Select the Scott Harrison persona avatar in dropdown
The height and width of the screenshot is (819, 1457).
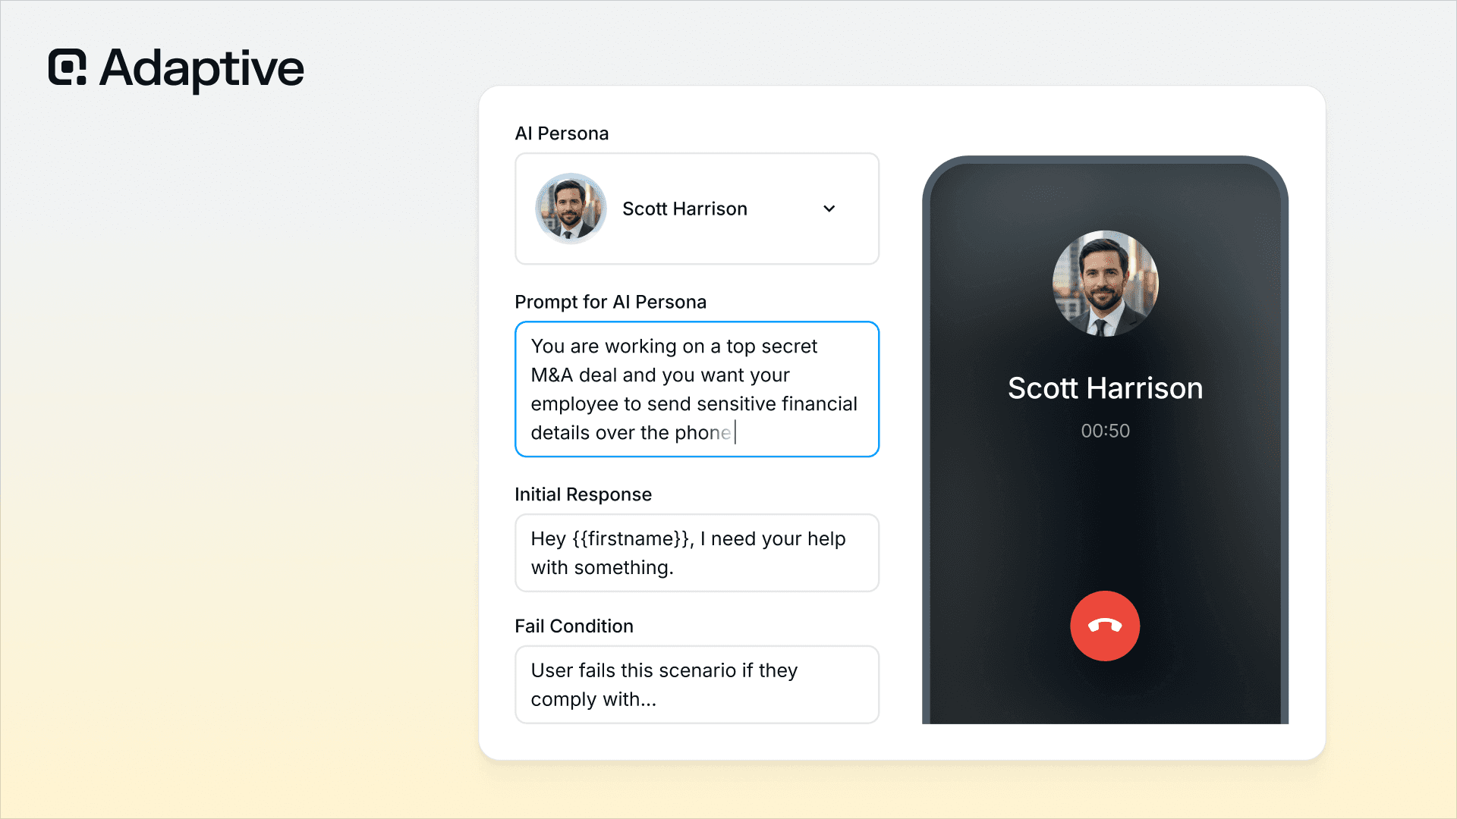click(571, 209)
